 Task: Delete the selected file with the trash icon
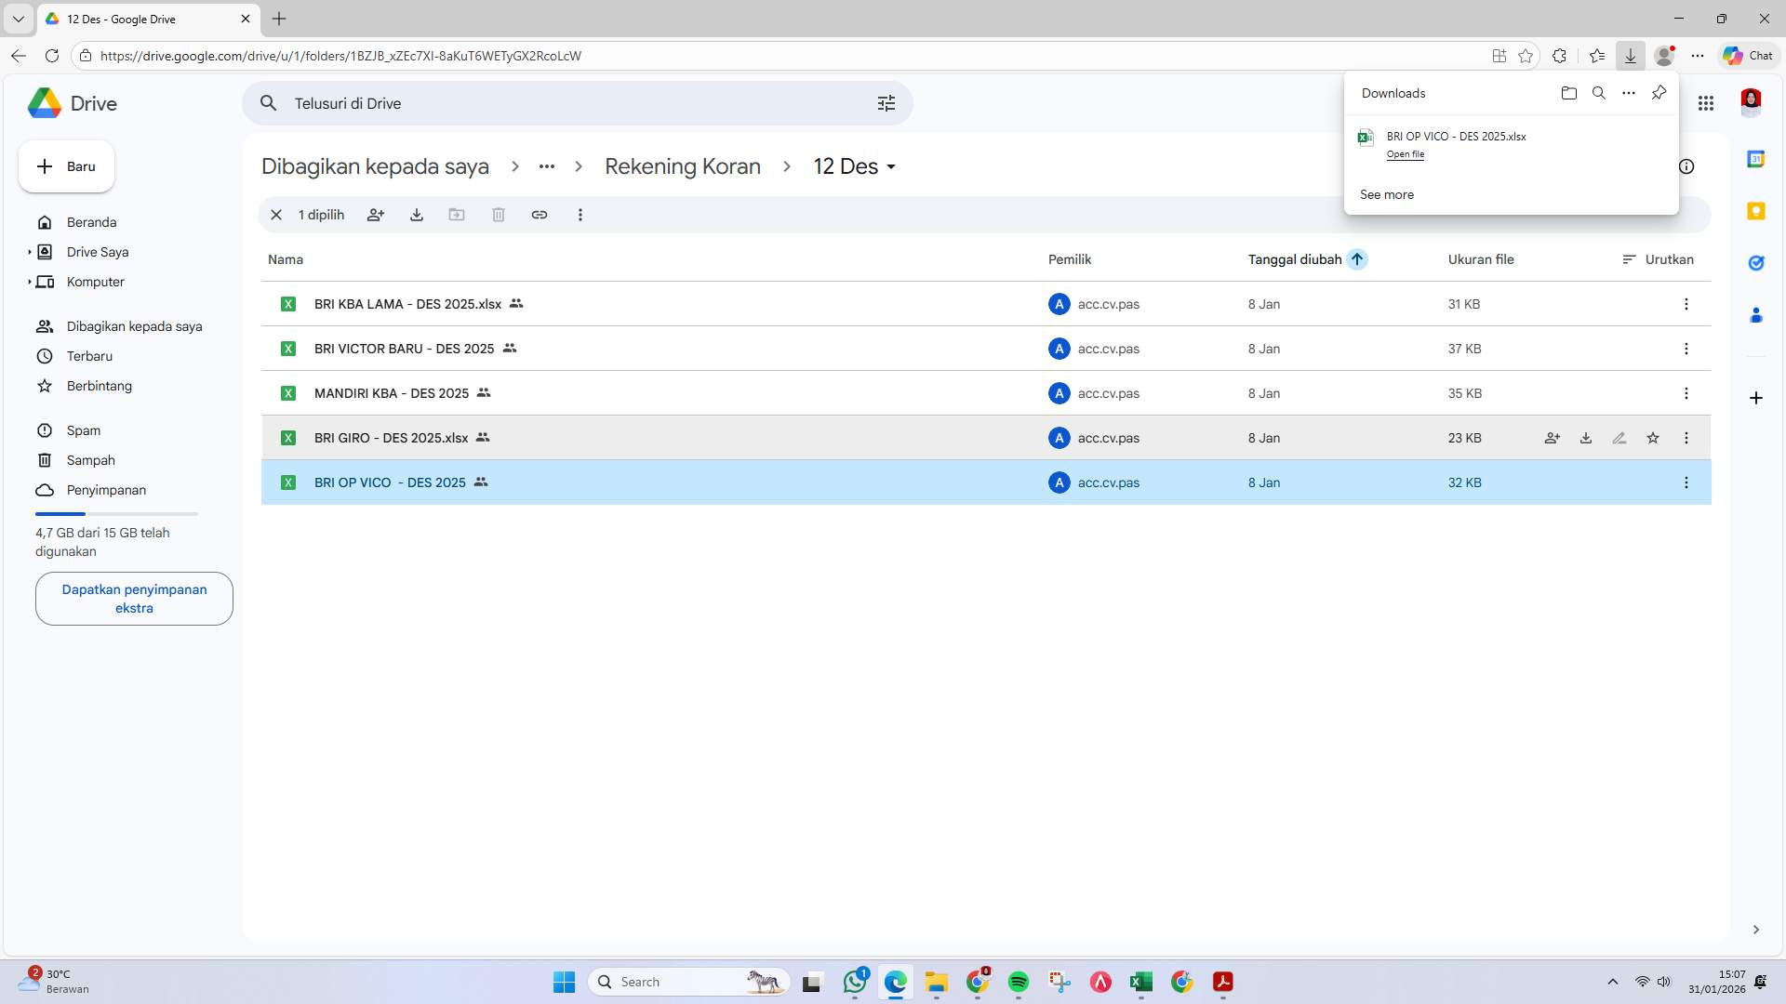(499, 215)
